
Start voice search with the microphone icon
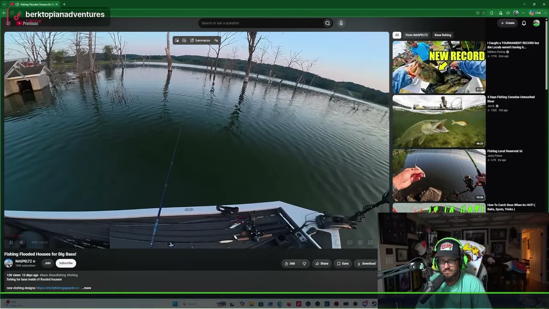click(341, 23)
